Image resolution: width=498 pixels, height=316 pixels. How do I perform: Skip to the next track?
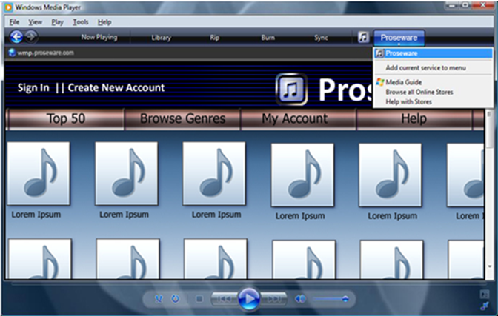pos(273,299)
